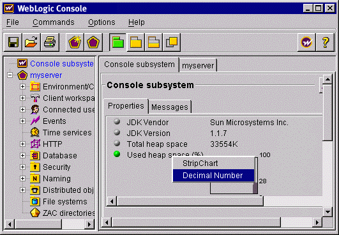Click the clock icon for Time services
This screenshot has height=235, width=339.
click(35, 132)
